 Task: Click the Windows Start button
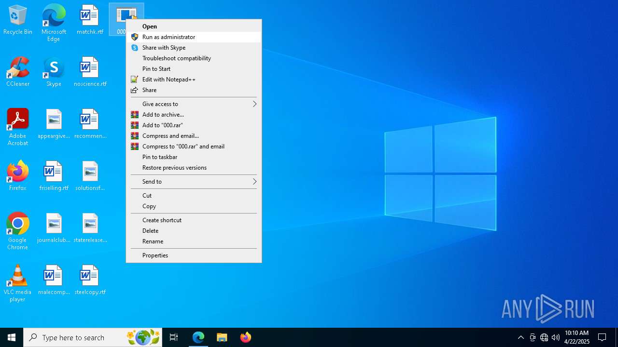(12, 337)
